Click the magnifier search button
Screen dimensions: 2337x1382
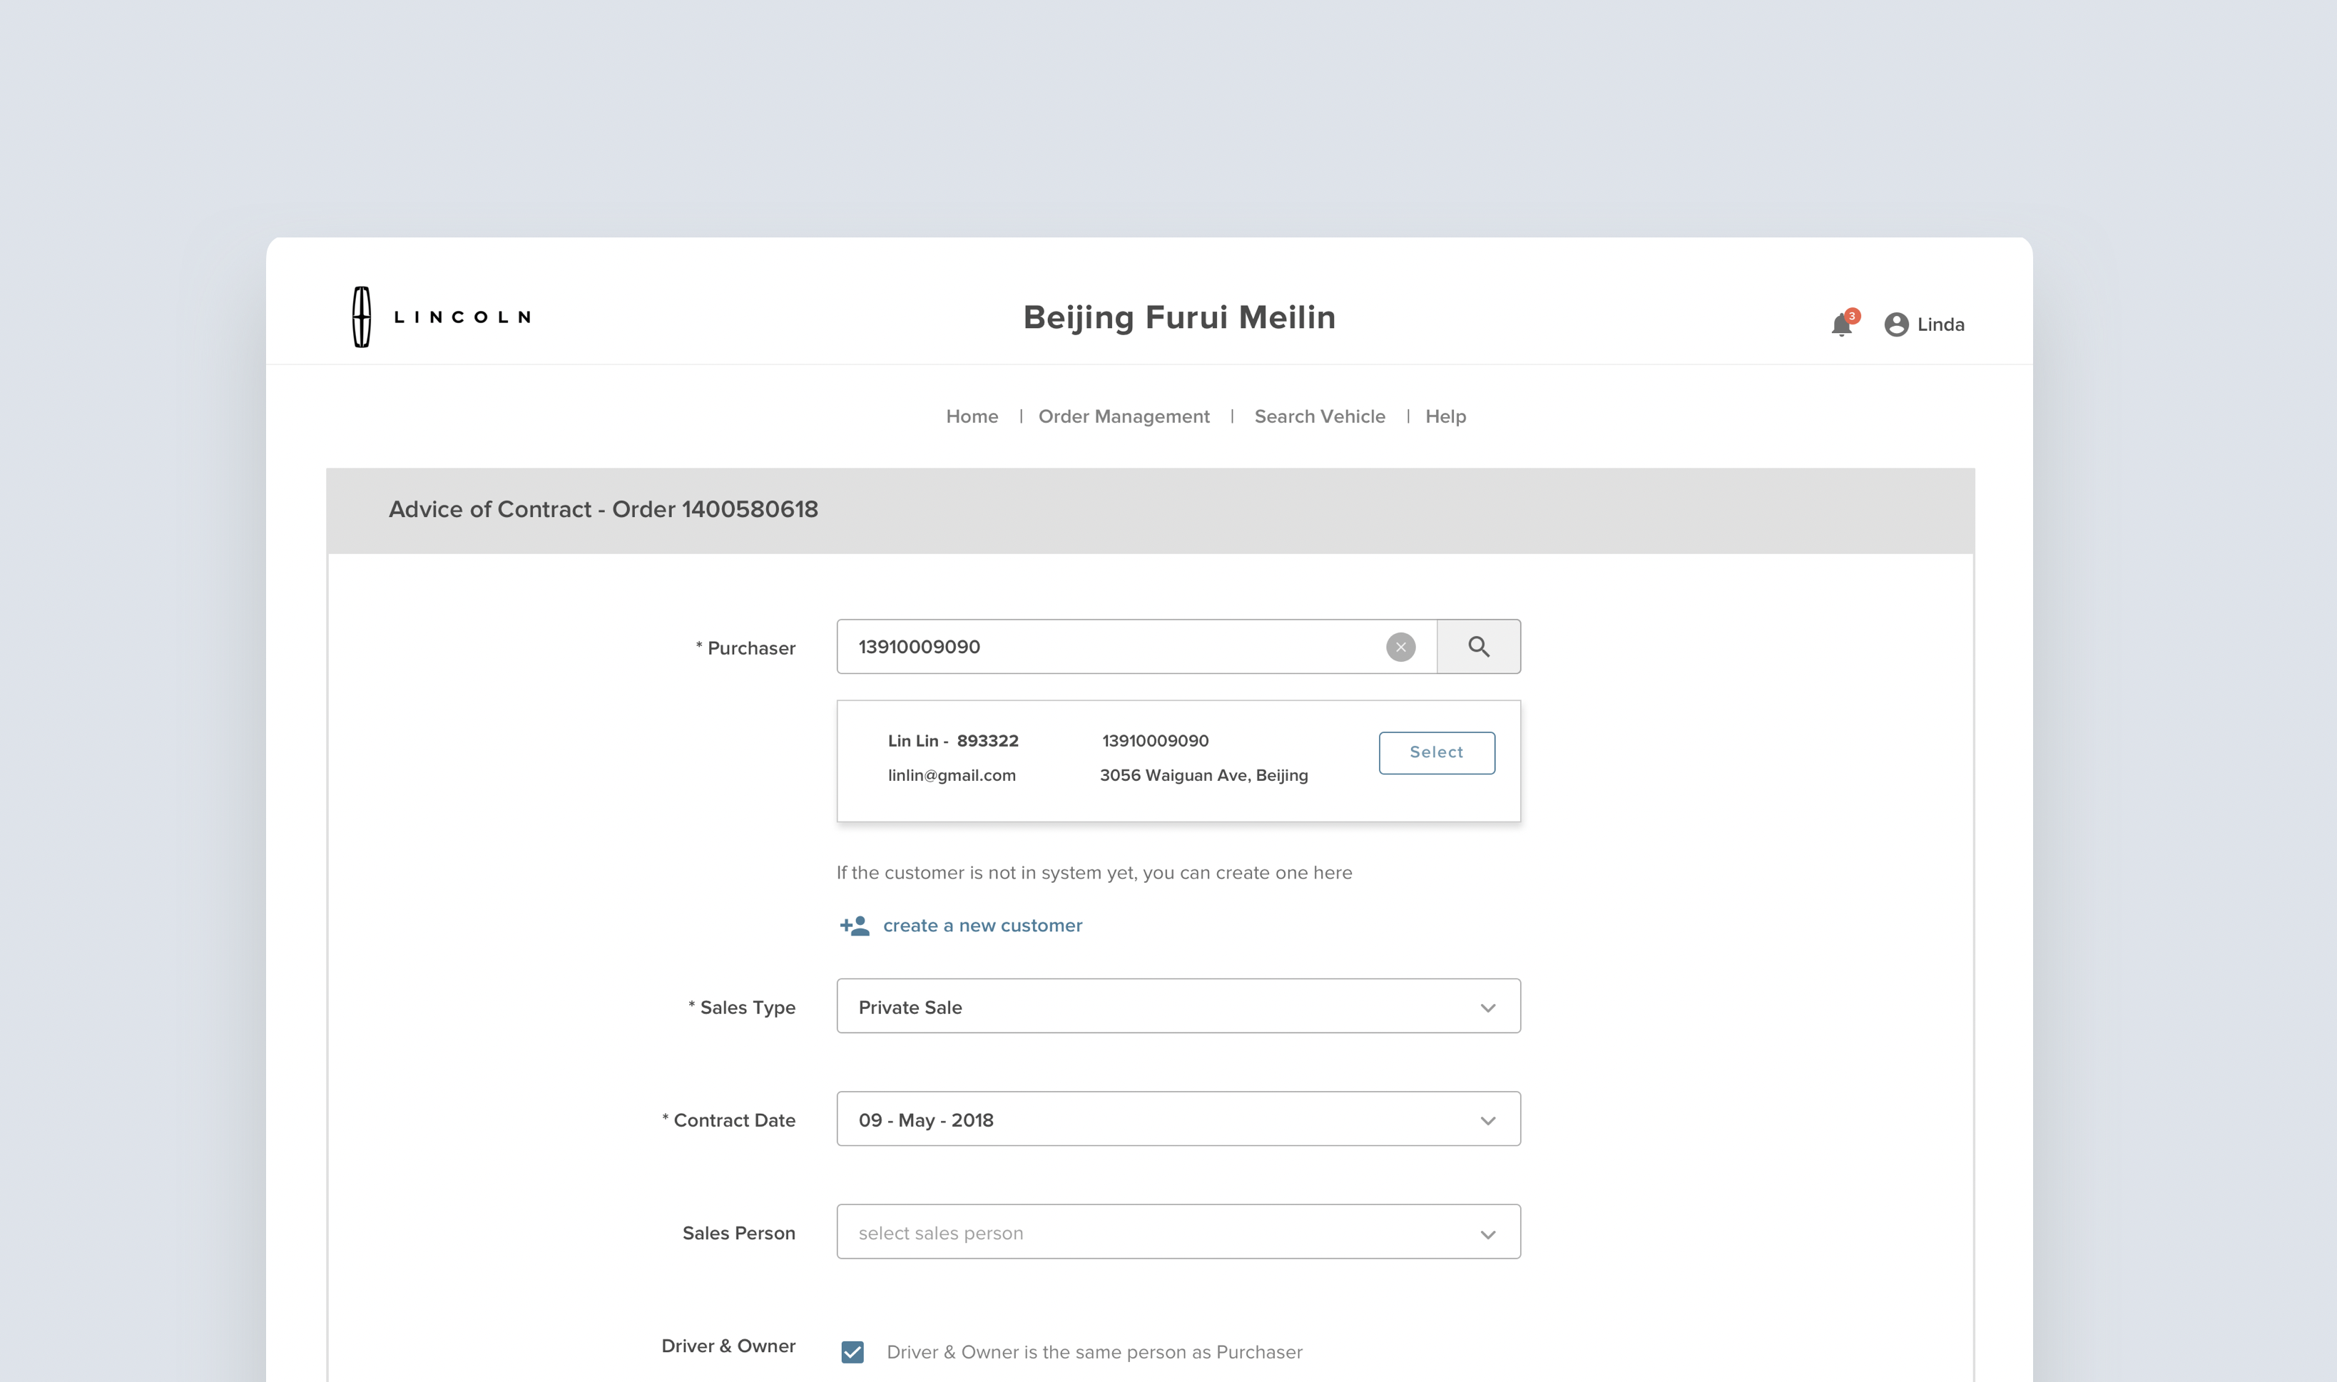(1479, 646)
